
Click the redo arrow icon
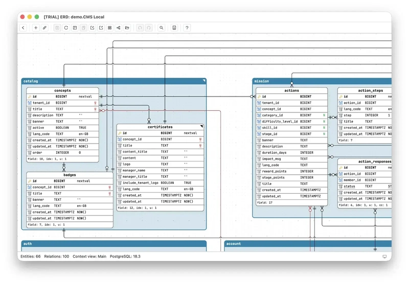[x=149, y=28]
